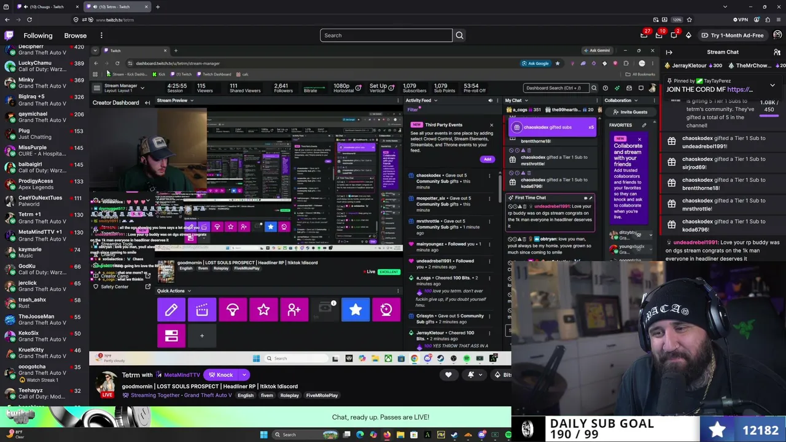This screenshot has height=442, width=786.
Task: Click the blue star quick action tile
Action: 356,310
